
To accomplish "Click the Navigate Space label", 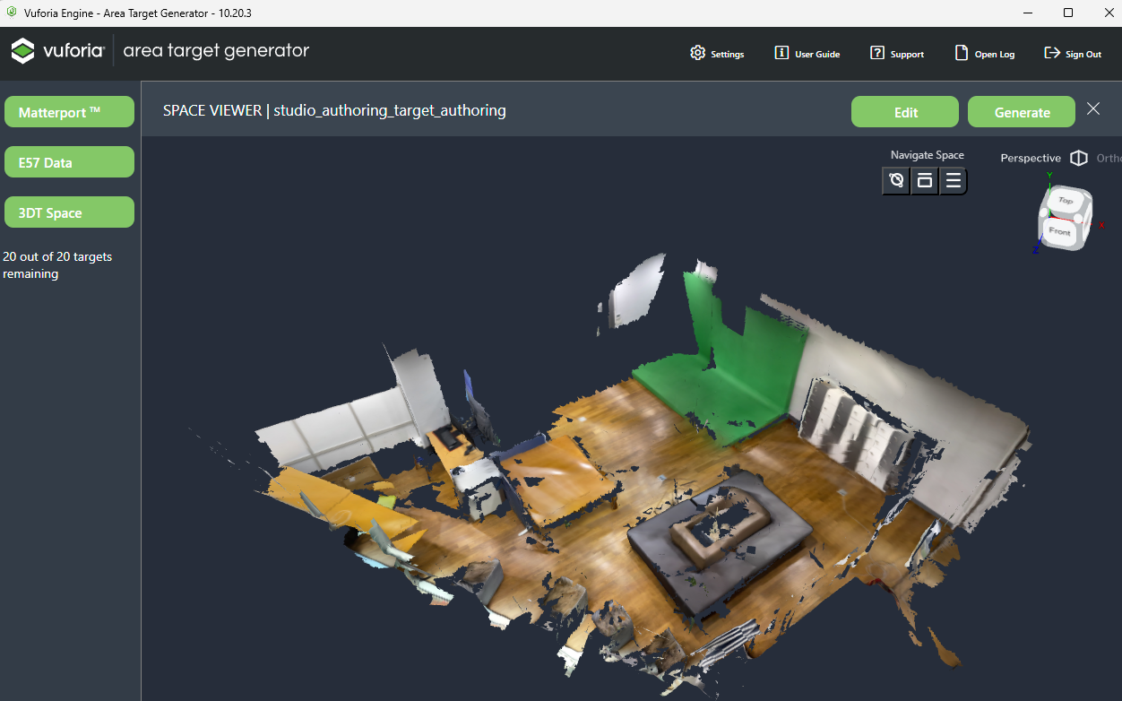I will point(927,155).
